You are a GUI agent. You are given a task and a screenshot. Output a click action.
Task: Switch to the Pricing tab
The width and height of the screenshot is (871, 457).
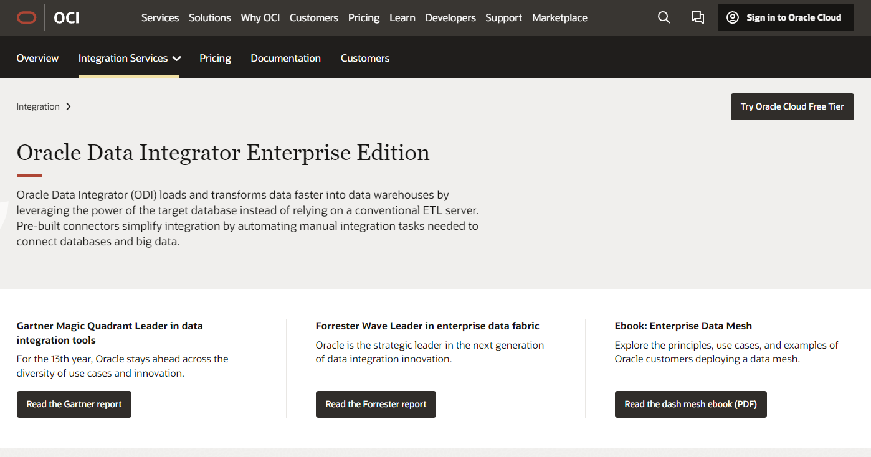[215, 58]
